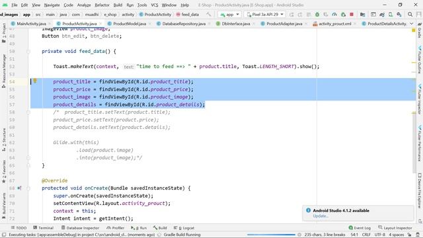
Task: Click the read-only lock icon in status bar
Action: (x=410, y=235)
